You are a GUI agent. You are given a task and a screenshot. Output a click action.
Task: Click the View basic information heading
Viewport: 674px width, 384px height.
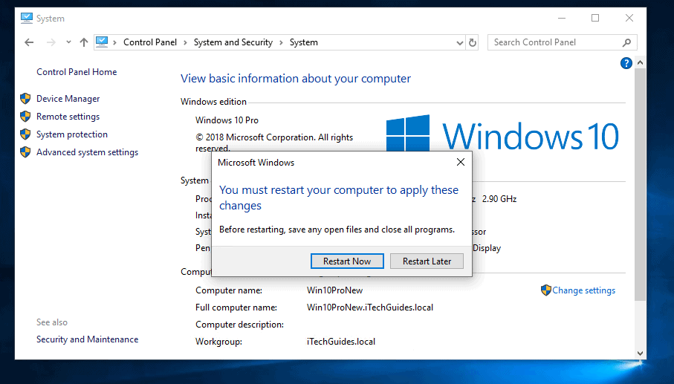[x=296, y=79]
